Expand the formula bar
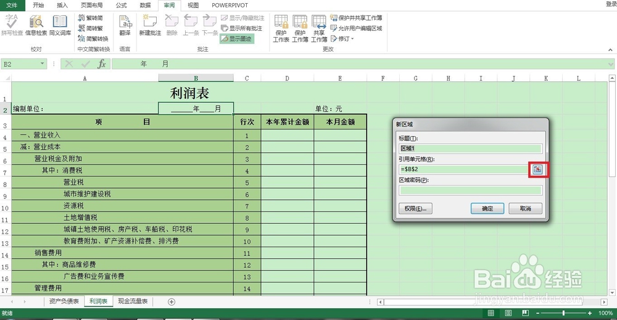Viewport: 617px width, 320px height. 610,64
